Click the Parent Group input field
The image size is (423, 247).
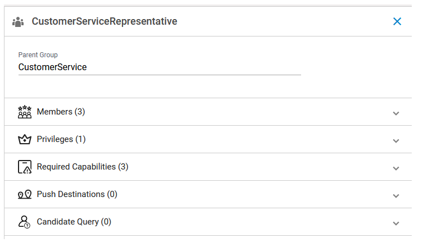160,67
